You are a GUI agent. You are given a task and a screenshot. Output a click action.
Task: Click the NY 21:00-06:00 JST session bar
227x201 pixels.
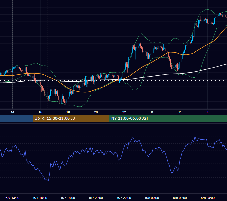click(x=168, y=118)
